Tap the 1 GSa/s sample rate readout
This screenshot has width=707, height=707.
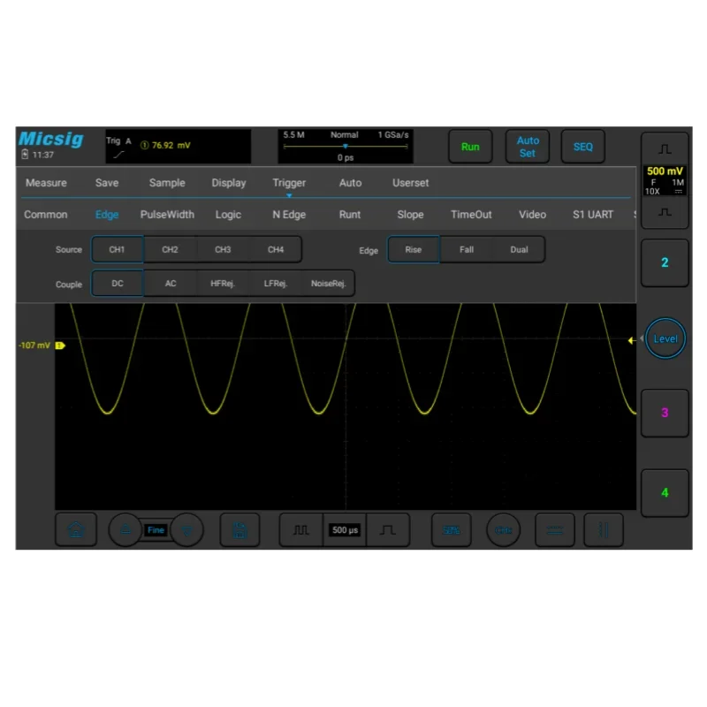(393, 135)
